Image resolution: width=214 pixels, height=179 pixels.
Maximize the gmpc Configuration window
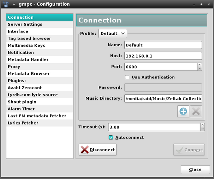click(x=201, y=4)
